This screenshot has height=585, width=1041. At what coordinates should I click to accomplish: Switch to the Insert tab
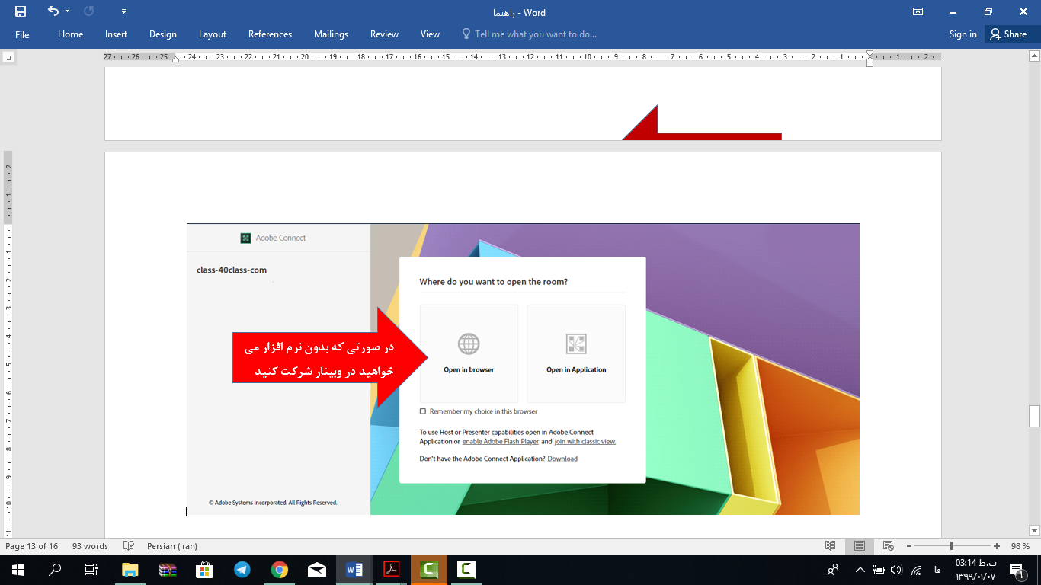[117, 34]
